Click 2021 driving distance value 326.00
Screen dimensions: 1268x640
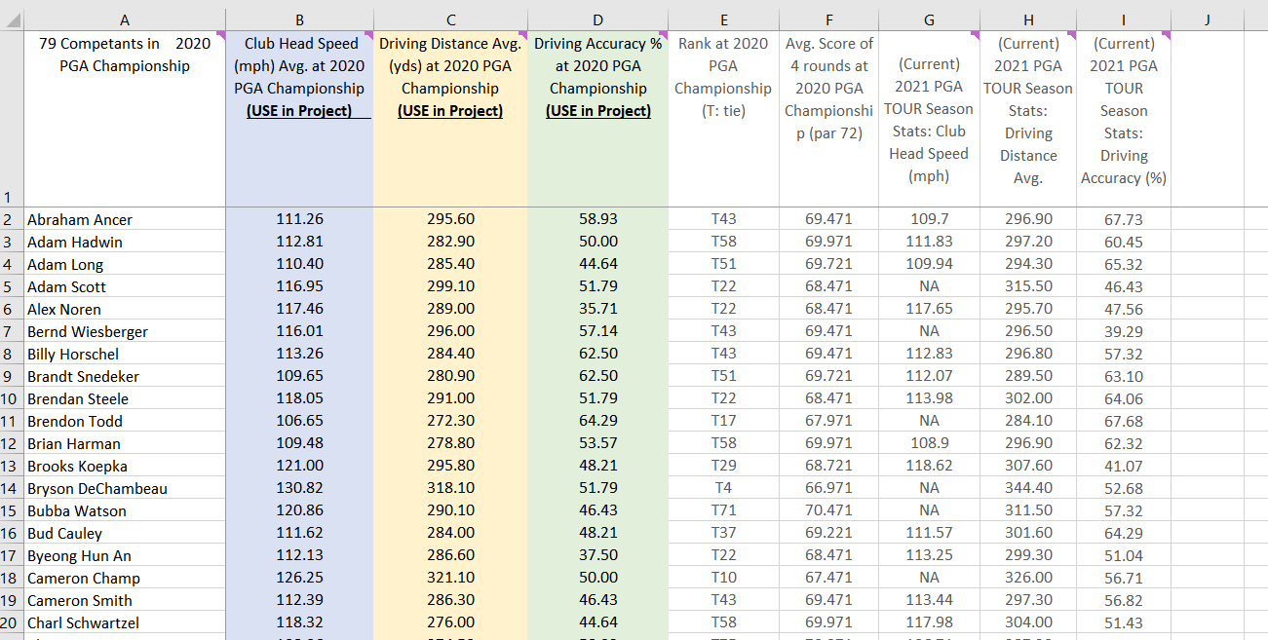[1028, 578]
